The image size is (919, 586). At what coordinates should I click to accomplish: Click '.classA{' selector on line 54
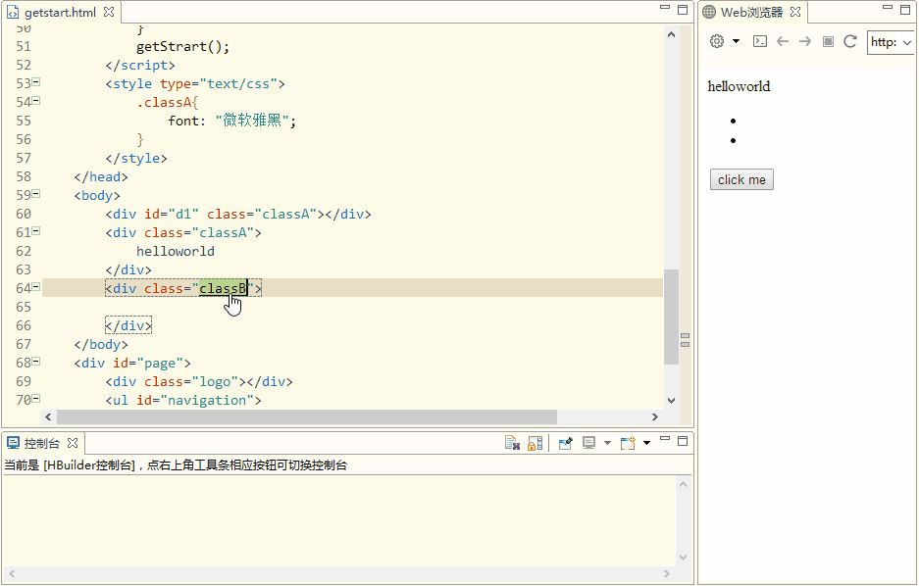point(168,103)
